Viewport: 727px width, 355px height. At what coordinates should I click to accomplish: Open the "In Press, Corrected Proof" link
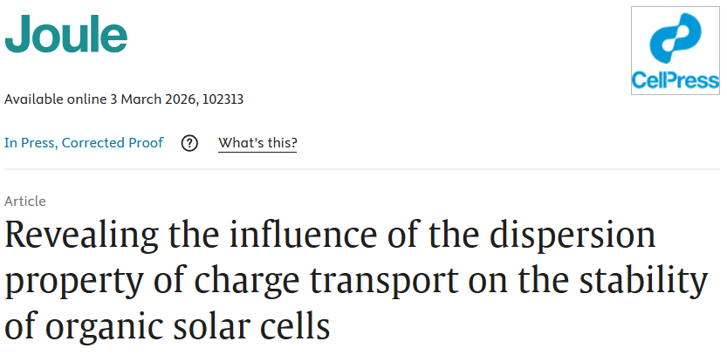(84, 143)
